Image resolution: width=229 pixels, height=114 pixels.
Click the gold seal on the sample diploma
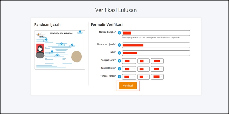[x=77, y=56]
